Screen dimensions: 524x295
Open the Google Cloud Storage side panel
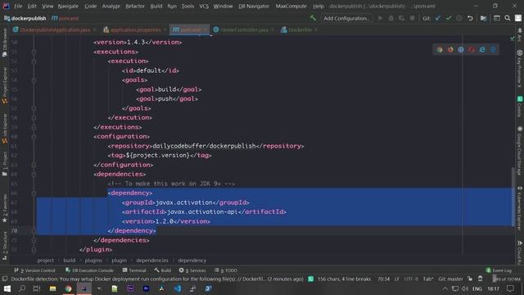point(520,151)
